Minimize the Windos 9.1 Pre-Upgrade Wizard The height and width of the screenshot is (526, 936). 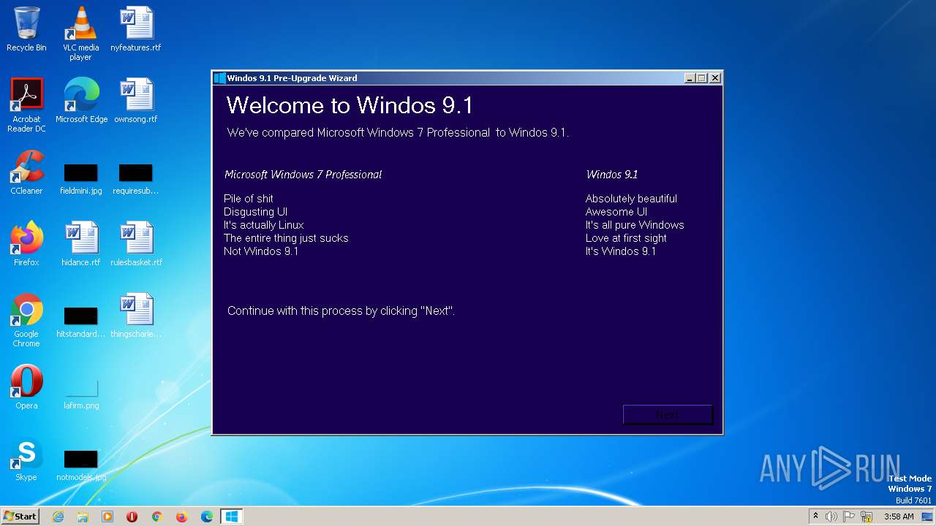point(689,78)
